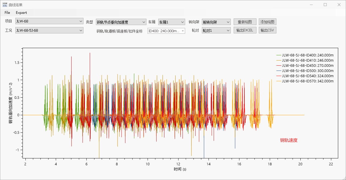Expand the 项目 JLW-68 dropdown
Screen dimensions: 346x180
point(49,21)
